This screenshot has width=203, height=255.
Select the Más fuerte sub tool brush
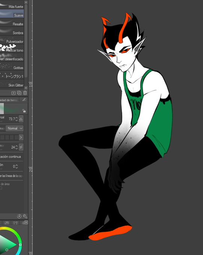12,4
